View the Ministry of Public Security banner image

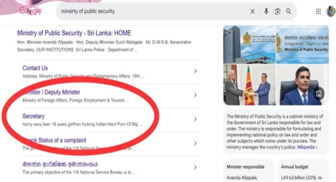coord(302,44)
